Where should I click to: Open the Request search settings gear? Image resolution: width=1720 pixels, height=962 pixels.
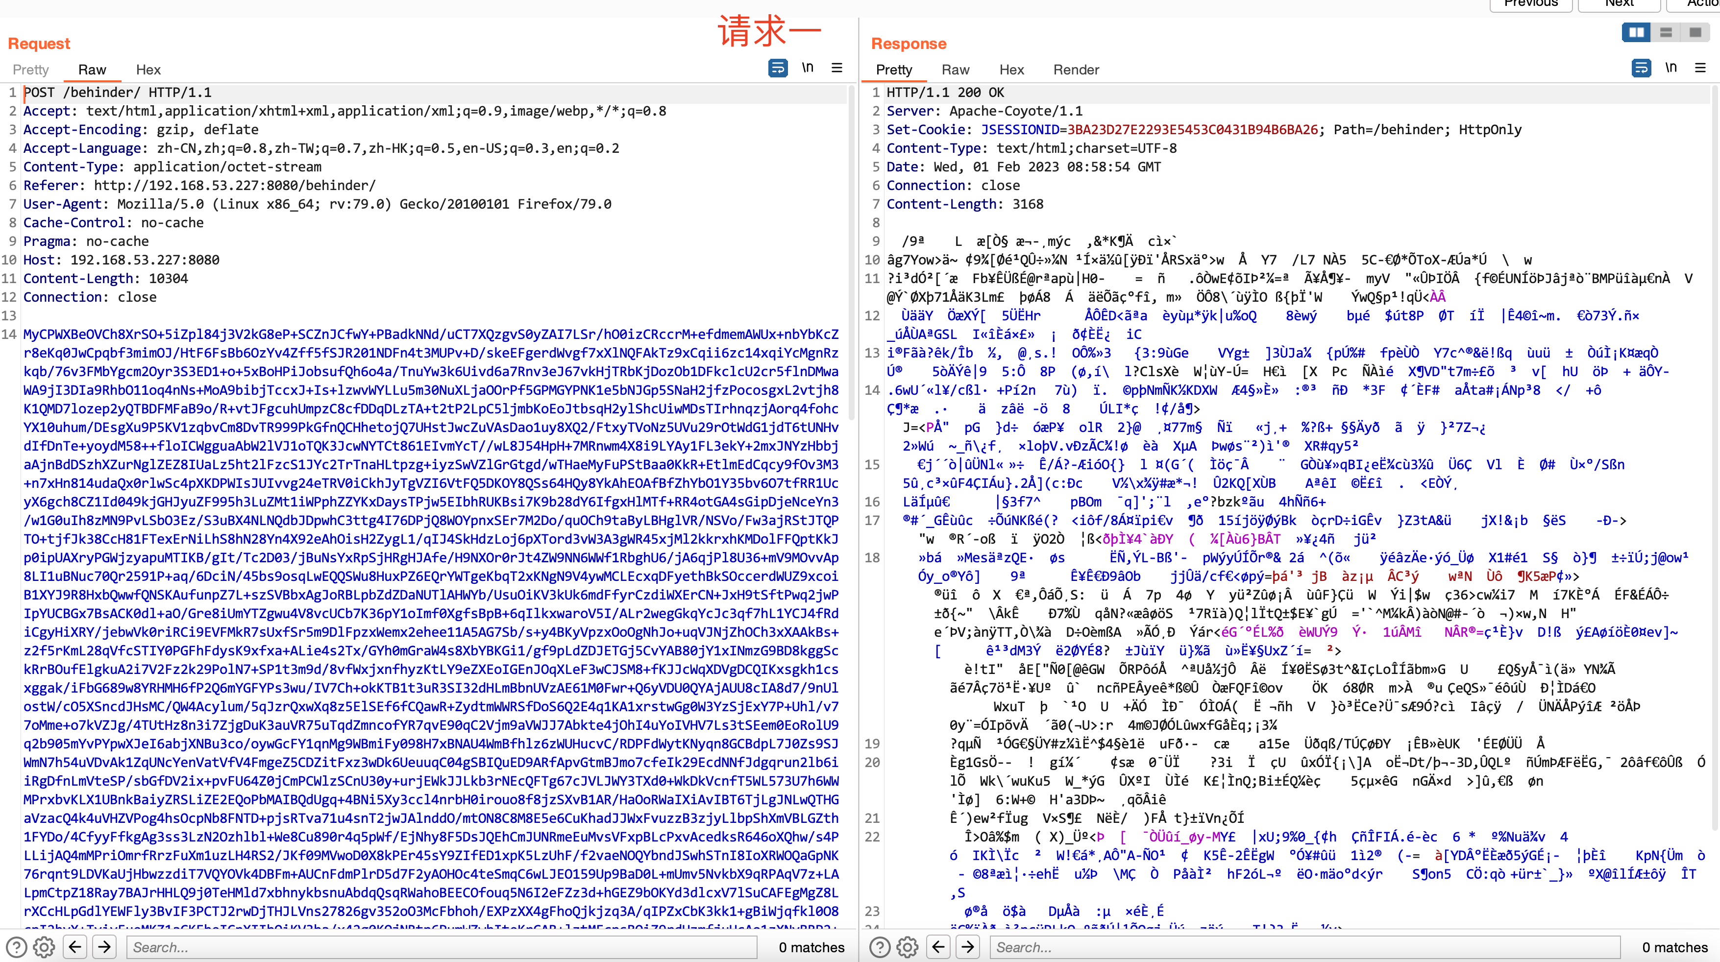point(44,947)
